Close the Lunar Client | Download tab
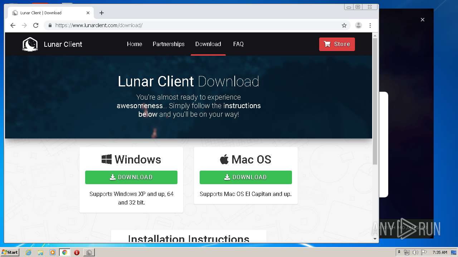The image size is (458, 257). 88,13
